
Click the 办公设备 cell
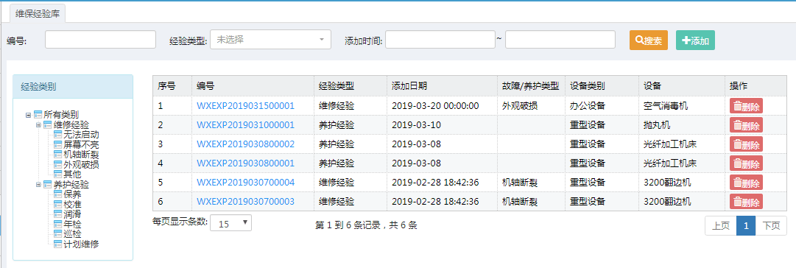coord(602,106)
